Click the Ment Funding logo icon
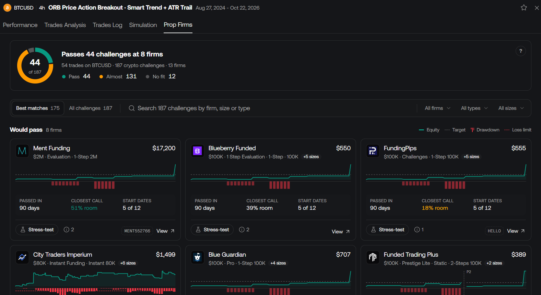The image size is (541, 295). [22, 151]
